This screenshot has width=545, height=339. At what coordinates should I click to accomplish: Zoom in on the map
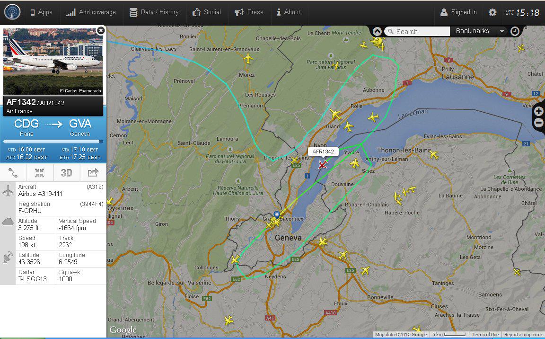[x=538, y=111]
